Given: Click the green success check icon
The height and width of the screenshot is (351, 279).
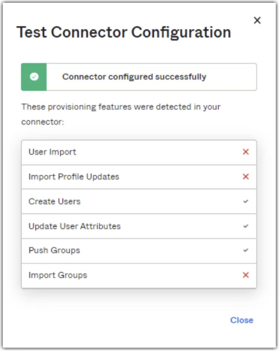Looking at the screenshot, I should [x=34, y=77].
